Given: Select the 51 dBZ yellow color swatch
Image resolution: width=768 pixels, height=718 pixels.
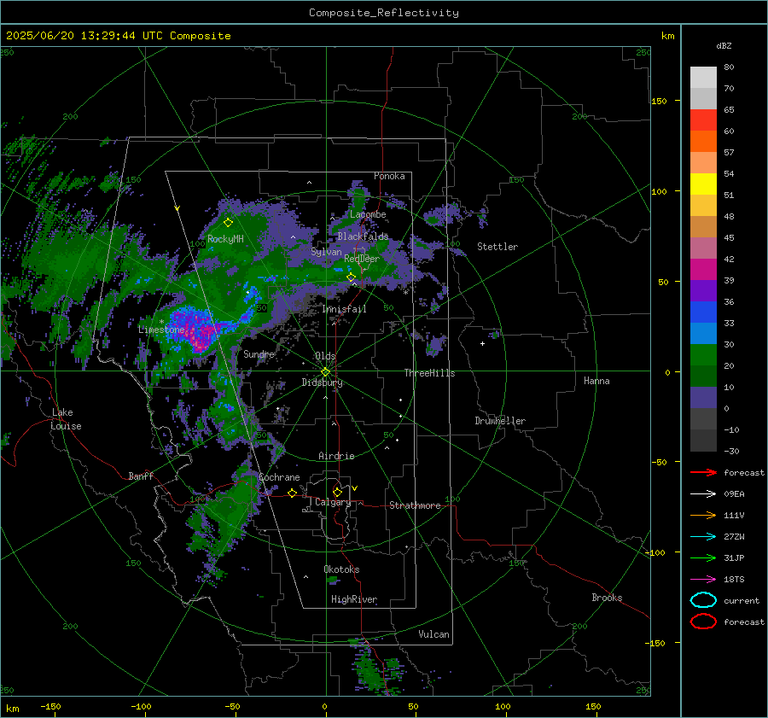Looking at the screenshot, I should (x=703, y=184).
